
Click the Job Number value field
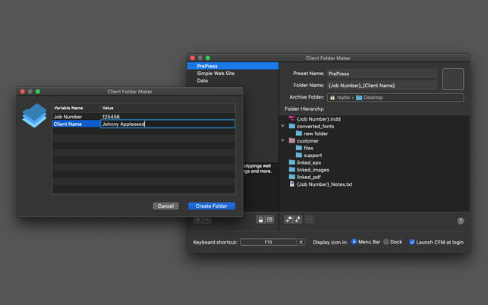[167, 117]
